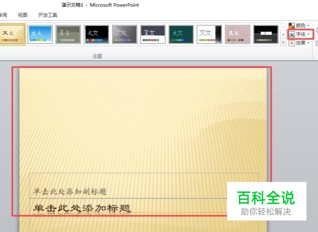Open the 视图 ribbon tab
This screenshot has width=318, height=232.
(23, 15)
